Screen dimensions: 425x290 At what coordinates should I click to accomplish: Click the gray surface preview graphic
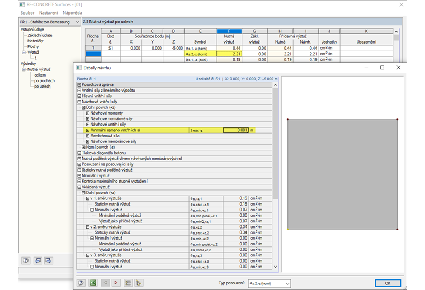click(x=342, y=174)
